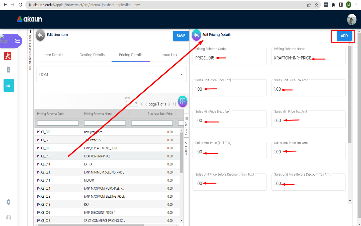Click the Pricing Schema Code filter field
The width and height of the screenshot is (361, 226).
tap(58, 123)
